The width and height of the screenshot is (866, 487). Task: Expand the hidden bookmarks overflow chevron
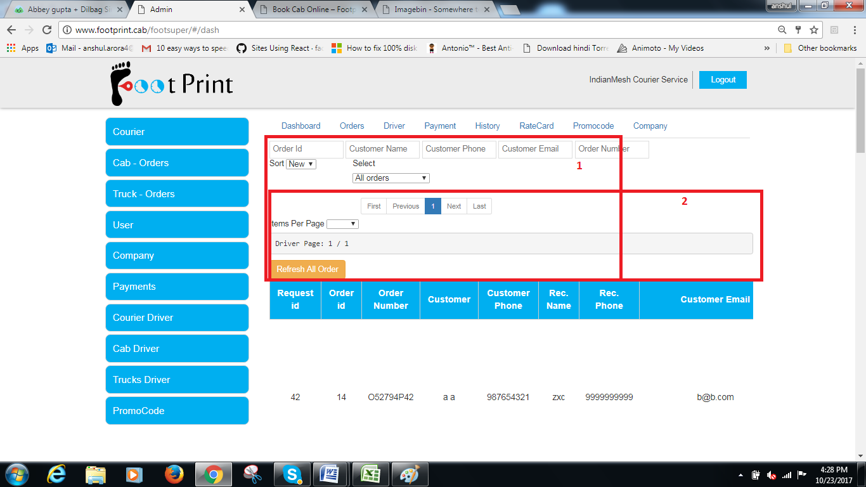(x=767, y=48)
